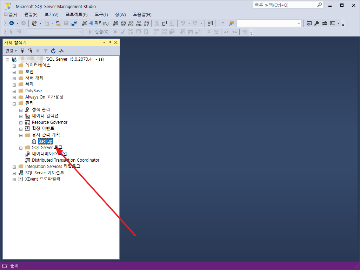Screen dimensions: 360x270
Task: Select the Backup maintenance plan
Action: point(45,141)
